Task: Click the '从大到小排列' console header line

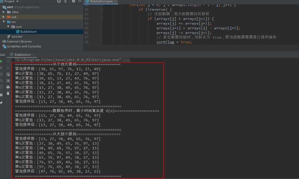Action: 68,134
